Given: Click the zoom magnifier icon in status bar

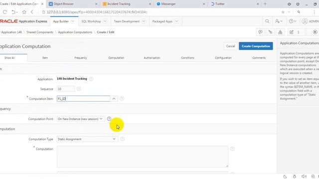Looking at the screenshot, I should point(313,177).
